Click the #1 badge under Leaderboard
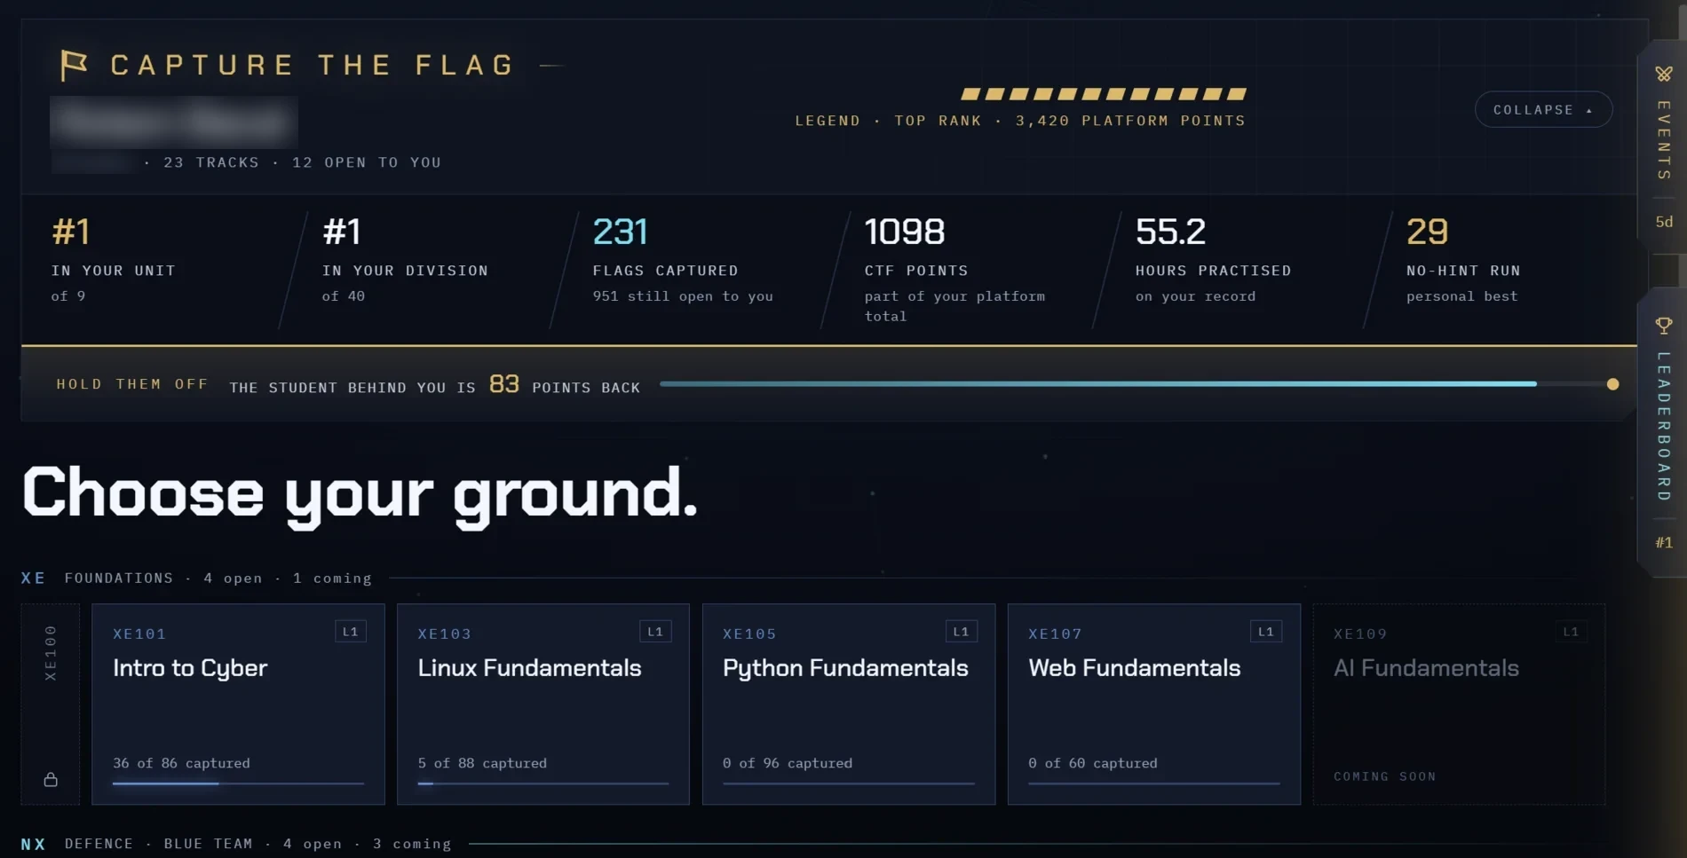 pos(1664,542)
